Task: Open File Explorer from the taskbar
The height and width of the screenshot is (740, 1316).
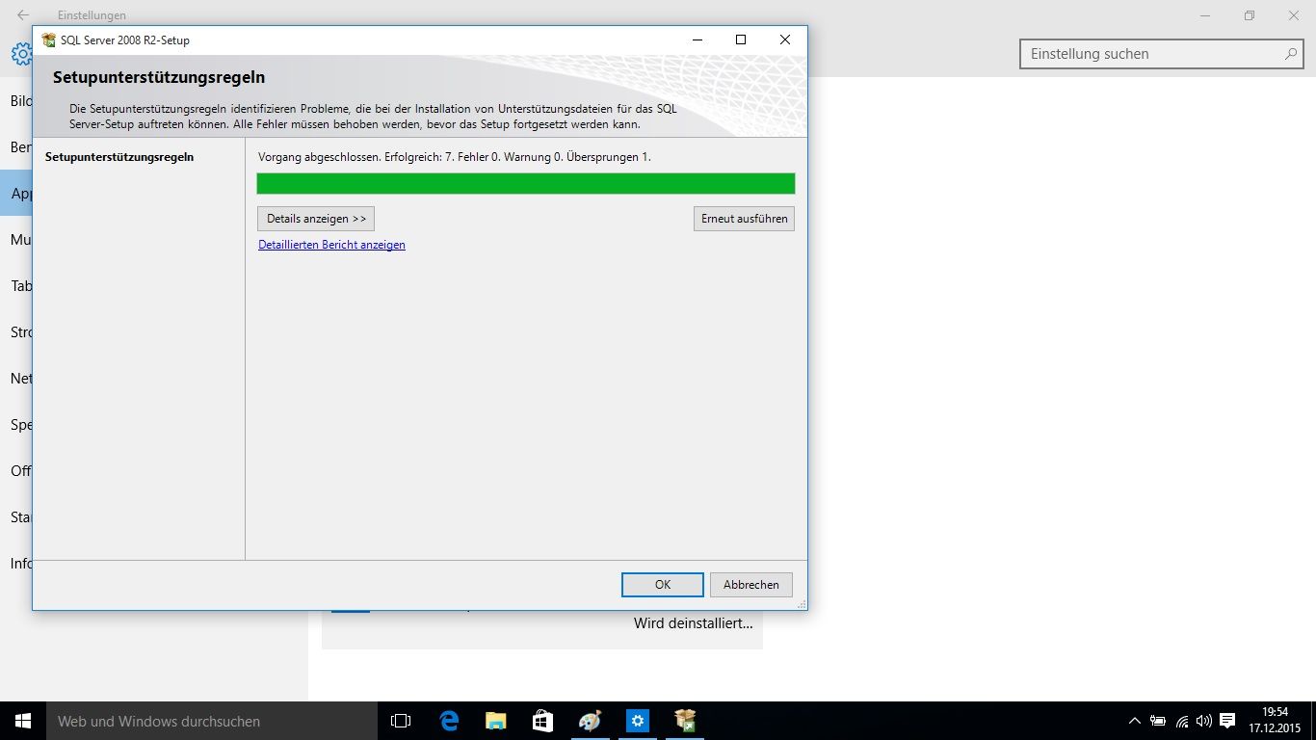Action: [x=495, y=721]
